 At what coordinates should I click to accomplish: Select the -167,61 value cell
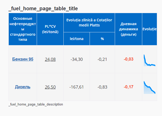77,87
